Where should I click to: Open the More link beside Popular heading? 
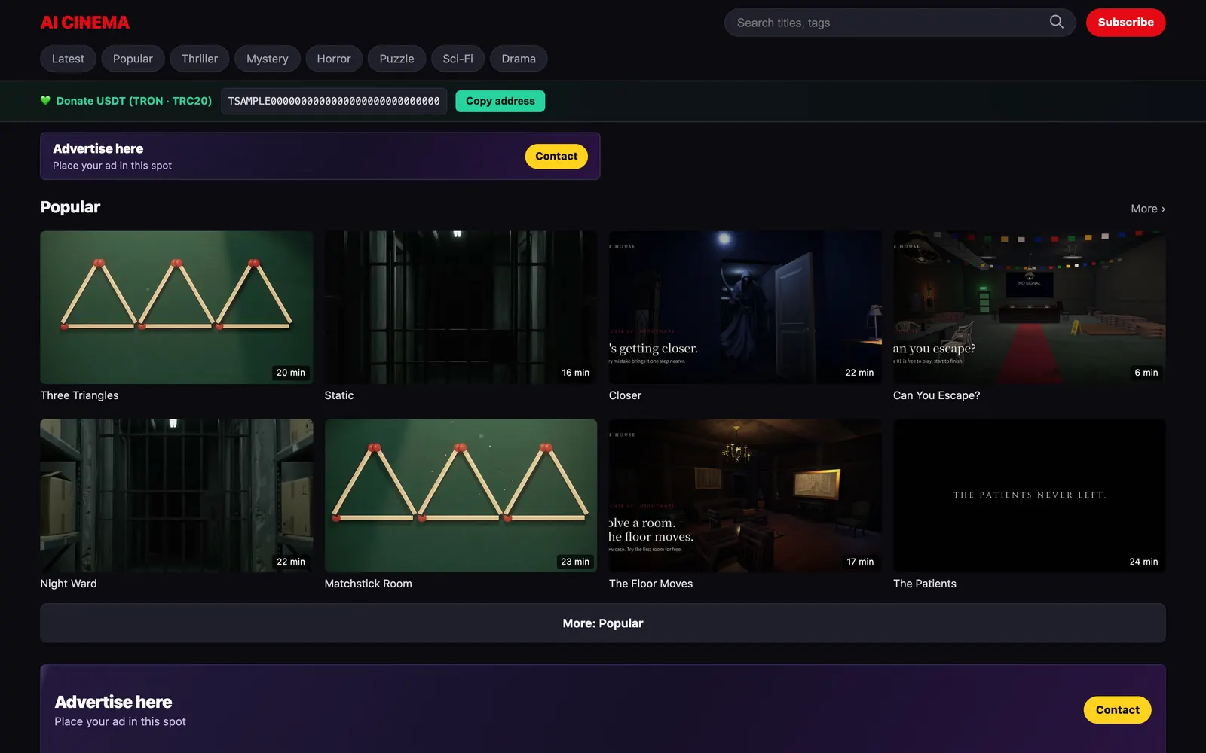pos(1148,209)
